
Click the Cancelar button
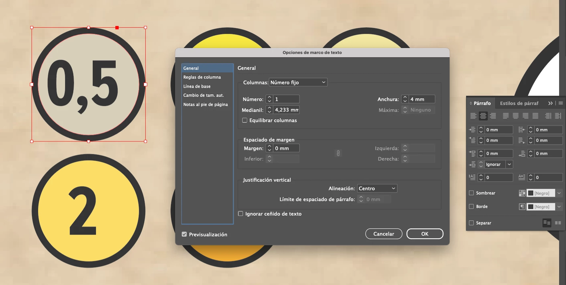point(384,234)
